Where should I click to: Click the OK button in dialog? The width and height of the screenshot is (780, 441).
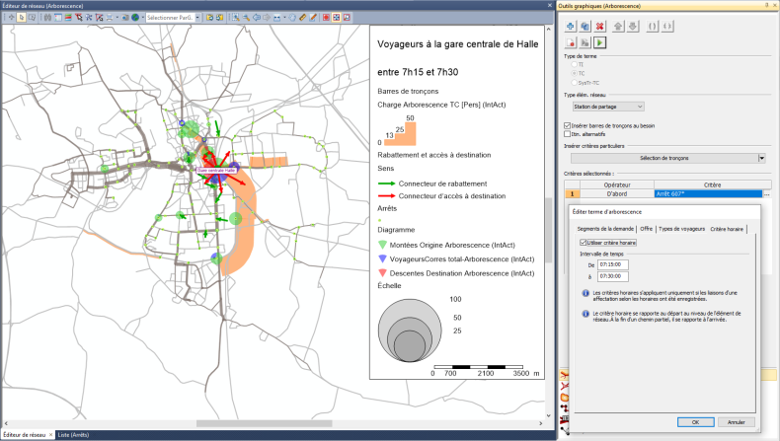click(695, 421)
